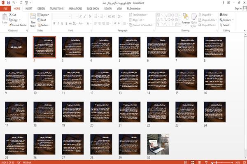Click the zoom slider in status bar
This screenshot has height=164, width=247.
(x=222, y=162)
